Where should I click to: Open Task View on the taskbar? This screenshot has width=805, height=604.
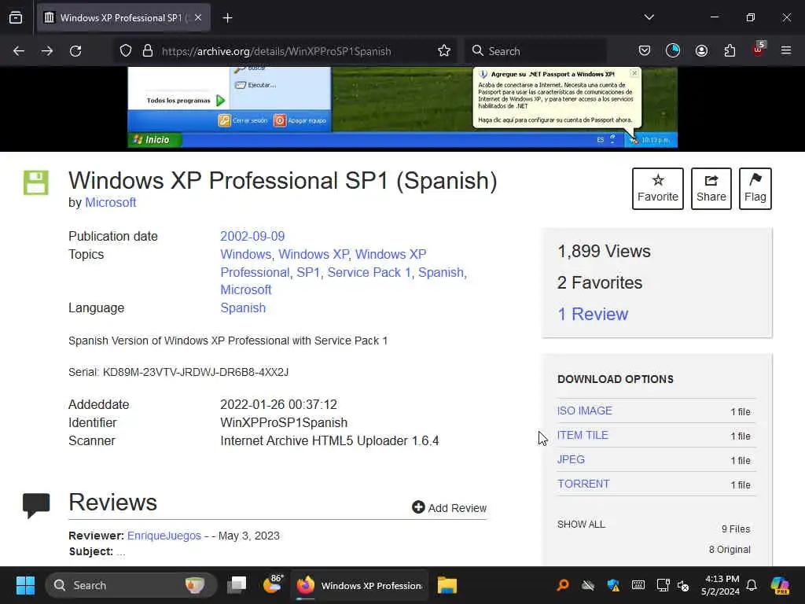coord(237,585)
